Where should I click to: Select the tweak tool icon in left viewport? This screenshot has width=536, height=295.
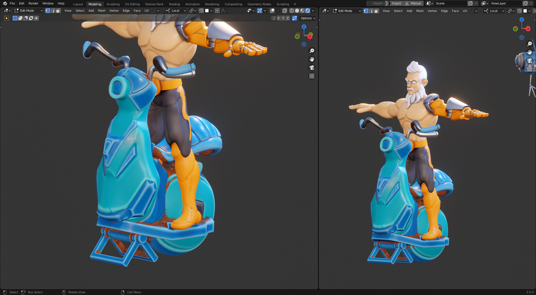point(6,18)
